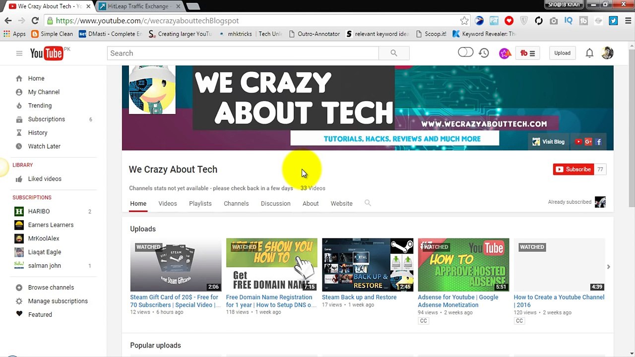635x357 pixels.
Task: Open the Apps bookmark shortcut
Action: point(14,34)
